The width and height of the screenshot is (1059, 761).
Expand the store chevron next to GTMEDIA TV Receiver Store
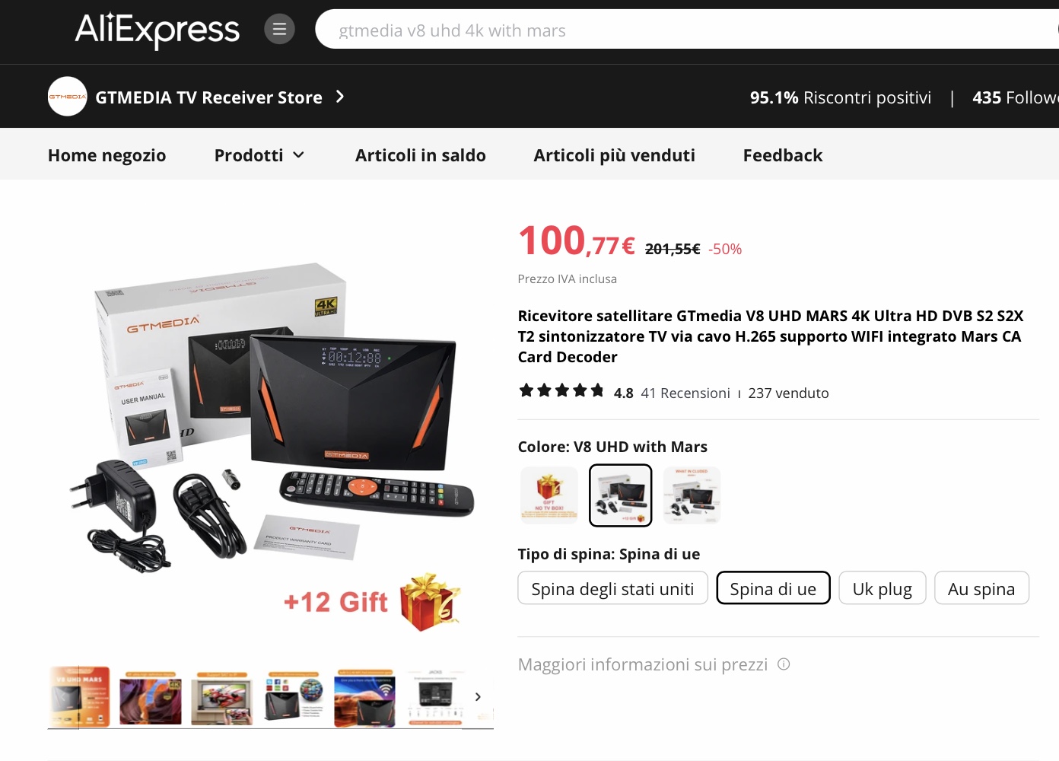(x=340, y=97)
